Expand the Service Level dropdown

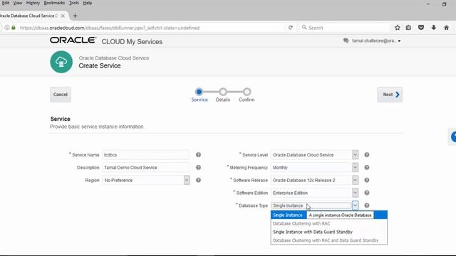pyautogui.click(x=355, y=155)
